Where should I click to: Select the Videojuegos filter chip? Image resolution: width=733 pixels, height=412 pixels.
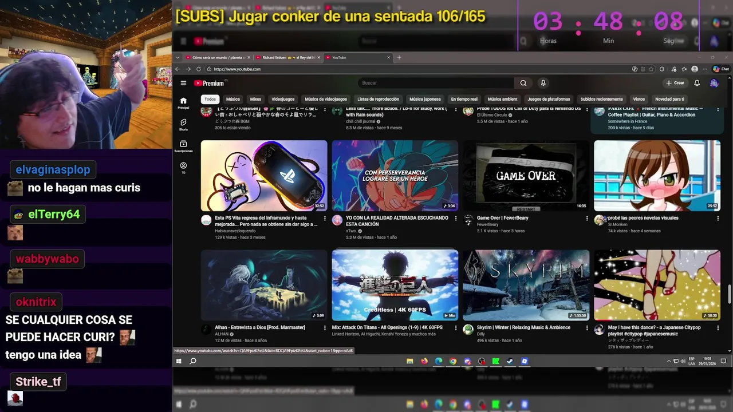tap(283, 99)
